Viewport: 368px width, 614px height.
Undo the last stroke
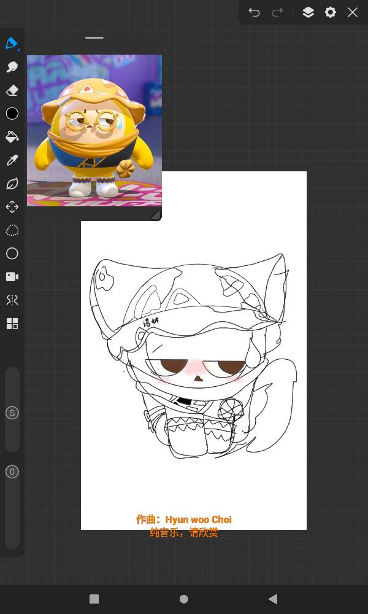[254, 12]
